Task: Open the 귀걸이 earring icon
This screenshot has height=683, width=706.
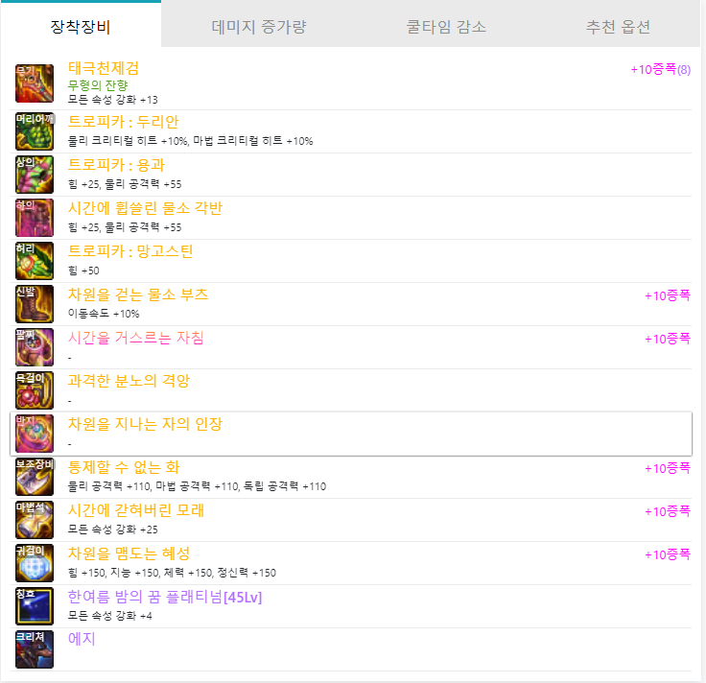Action: tap(35, 563)
